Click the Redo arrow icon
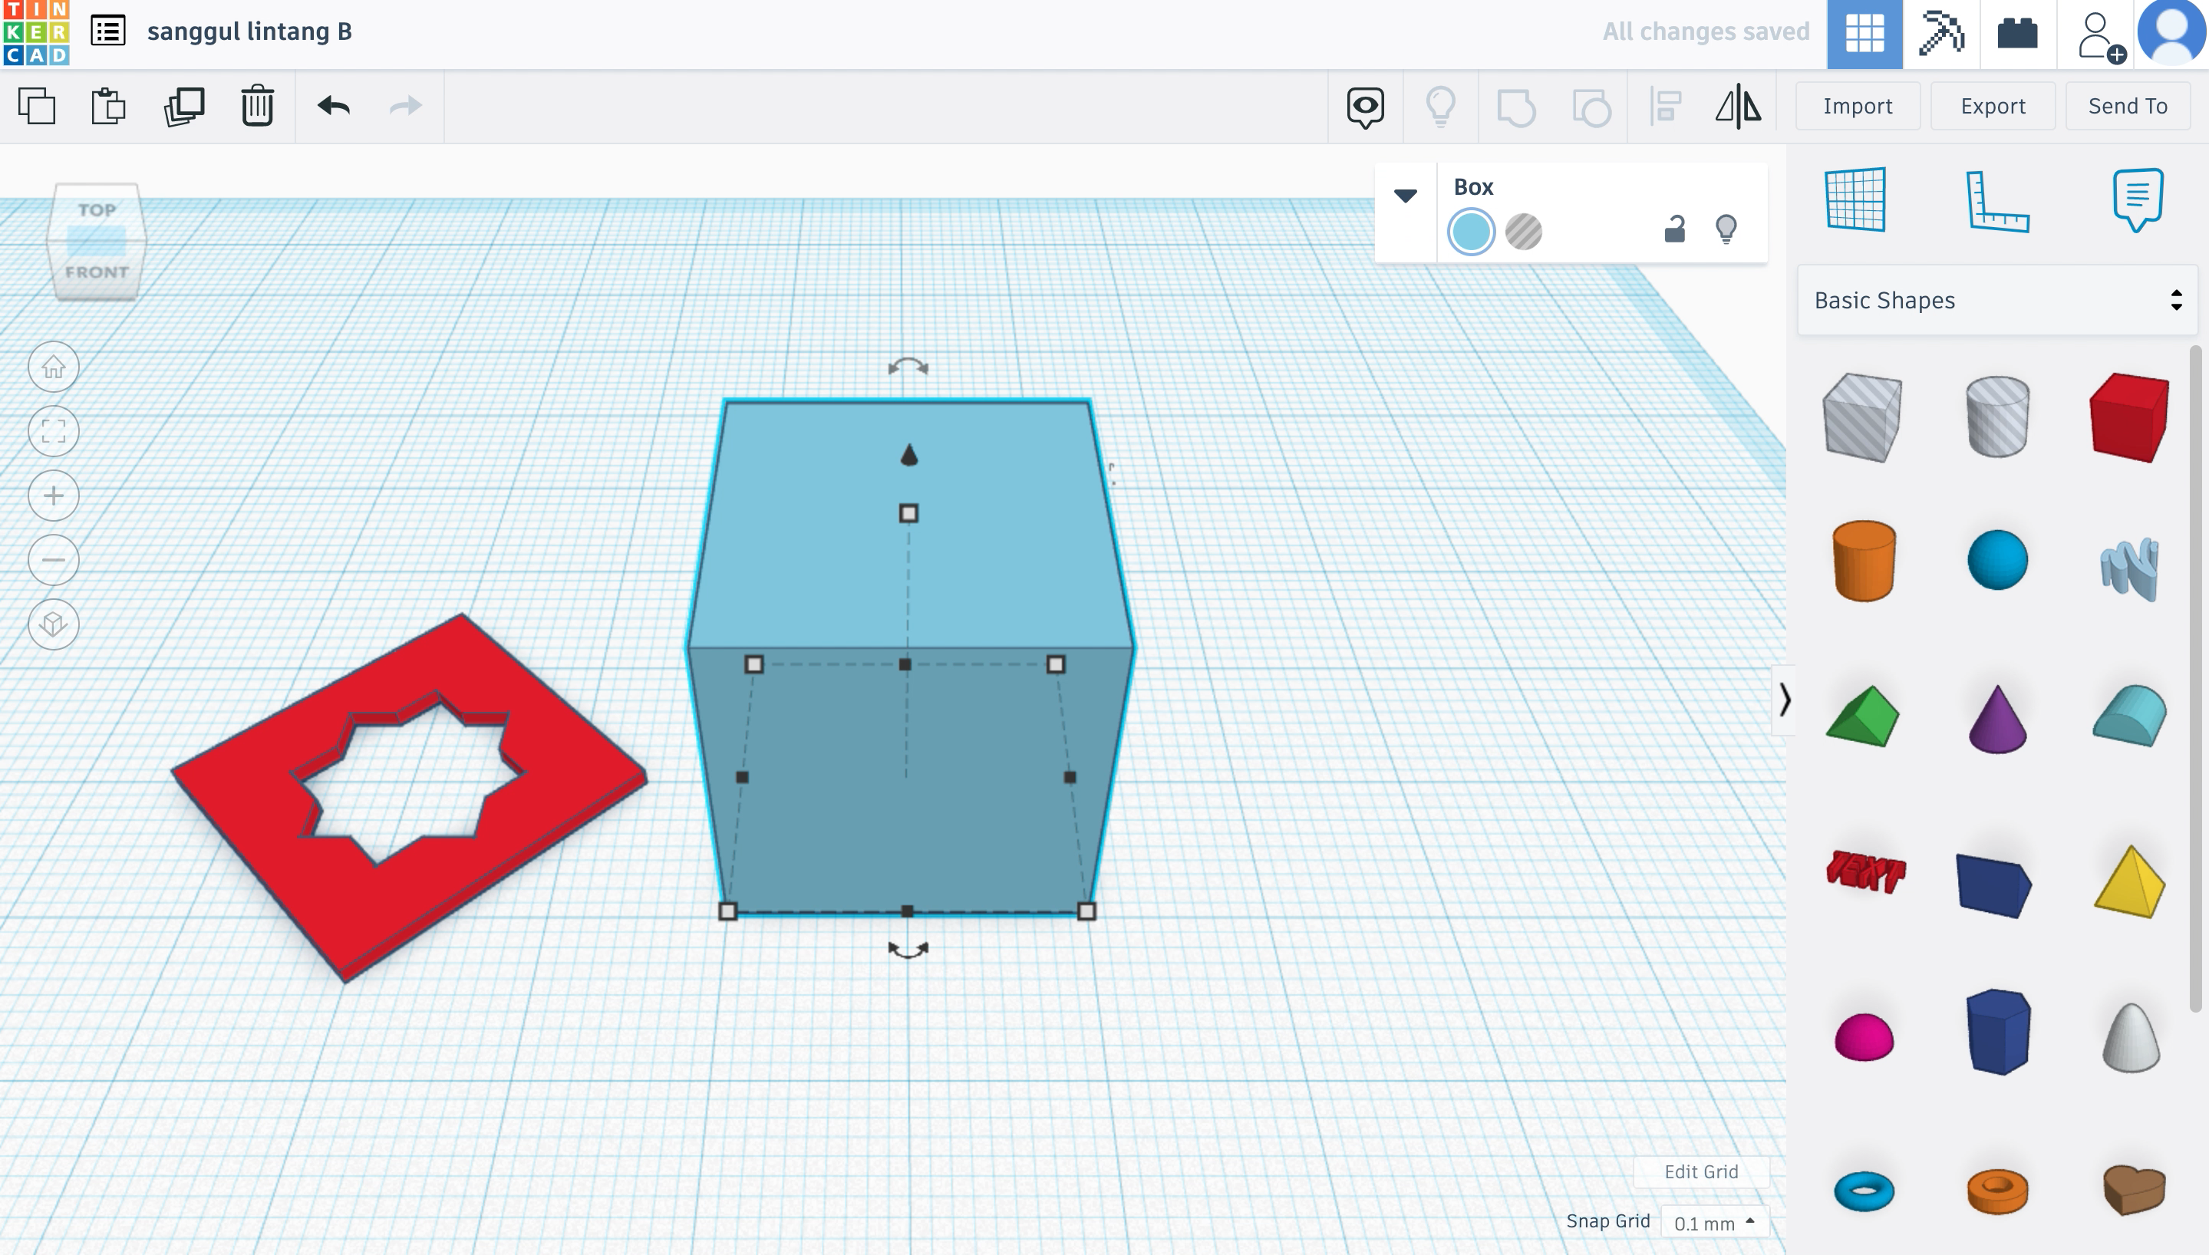This screenshot has width=2209, height=1255. pos(404,104)
